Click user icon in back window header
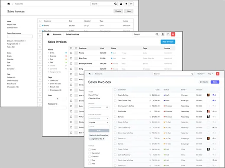Screen dimensions: 225x168 pyautogui.click(x=121, y=4)
